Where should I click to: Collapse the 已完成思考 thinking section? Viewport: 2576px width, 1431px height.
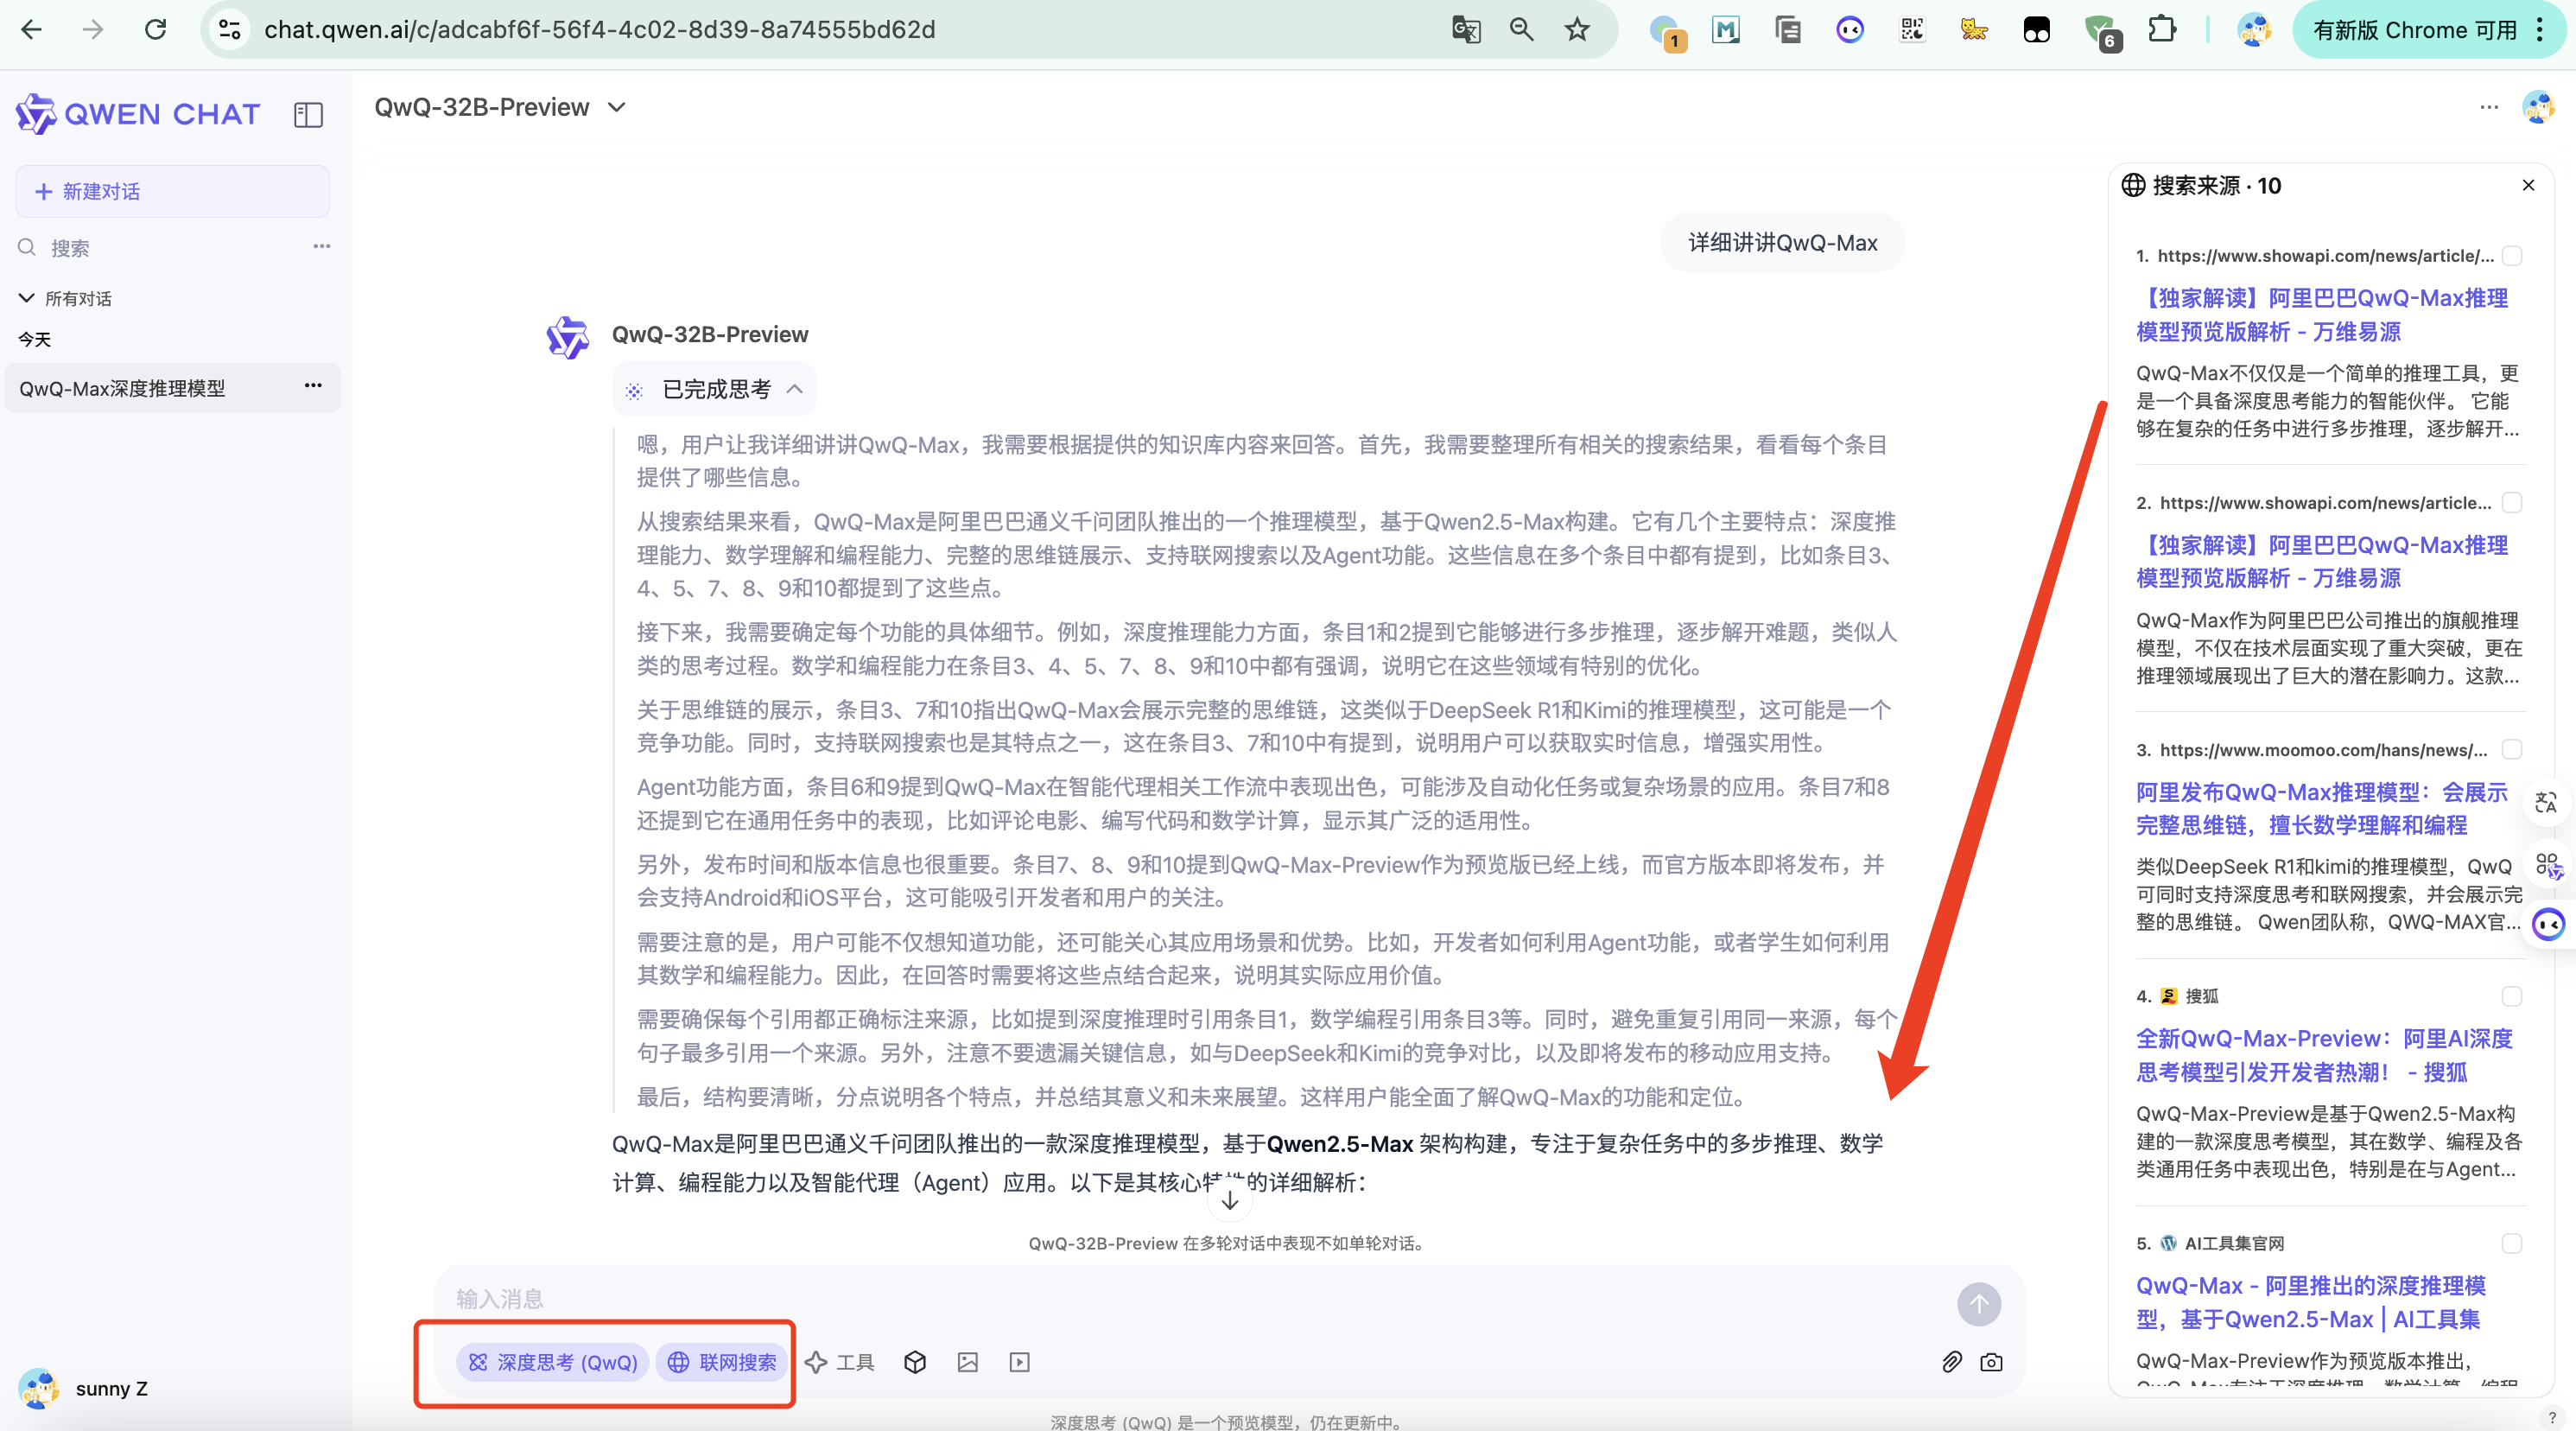click(715, 389)
